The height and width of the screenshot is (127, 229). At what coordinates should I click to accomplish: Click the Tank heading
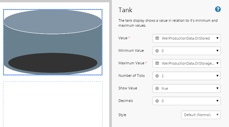click(125, 10)
